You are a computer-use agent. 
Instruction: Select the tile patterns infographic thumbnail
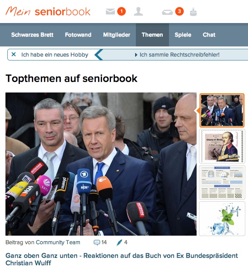222,182
